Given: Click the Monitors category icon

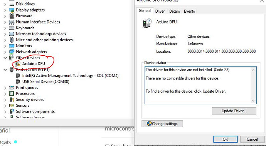Looking at the screenshot, I should pyautogui.click(x=12, y=46).
